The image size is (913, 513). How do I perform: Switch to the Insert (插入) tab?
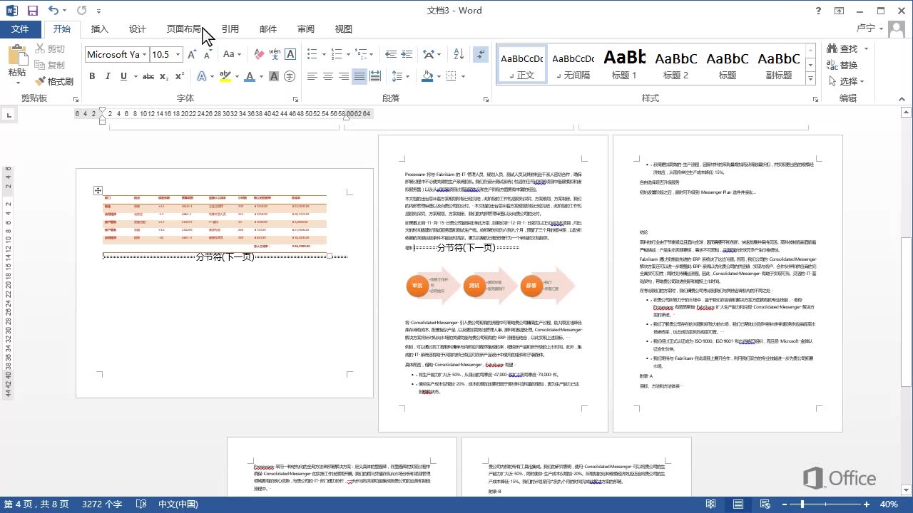[x=100, y=29]
